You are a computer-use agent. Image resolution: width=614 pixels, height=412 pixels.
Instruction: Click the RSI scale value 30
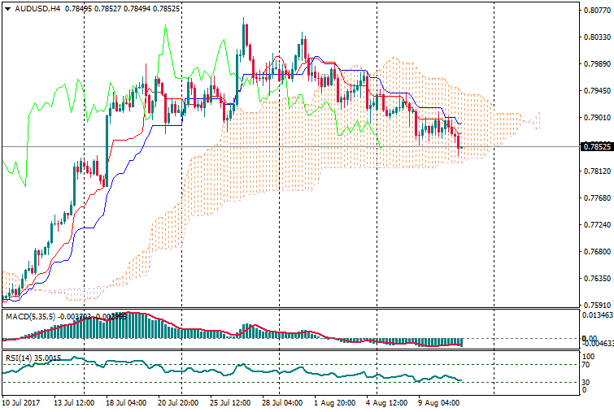tap(587, 382)
